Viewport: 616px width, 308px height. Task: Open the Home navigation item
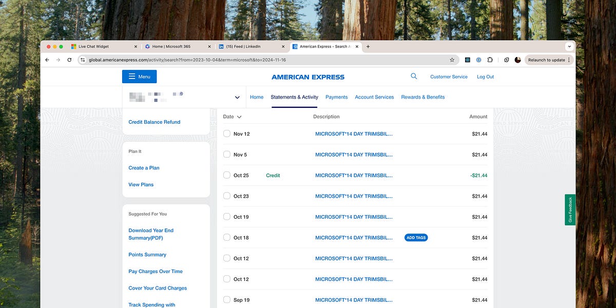(257, 97)
